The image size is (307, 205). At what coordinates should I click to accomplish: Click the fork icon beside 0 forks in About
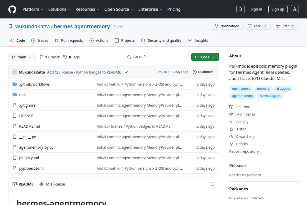231,144
